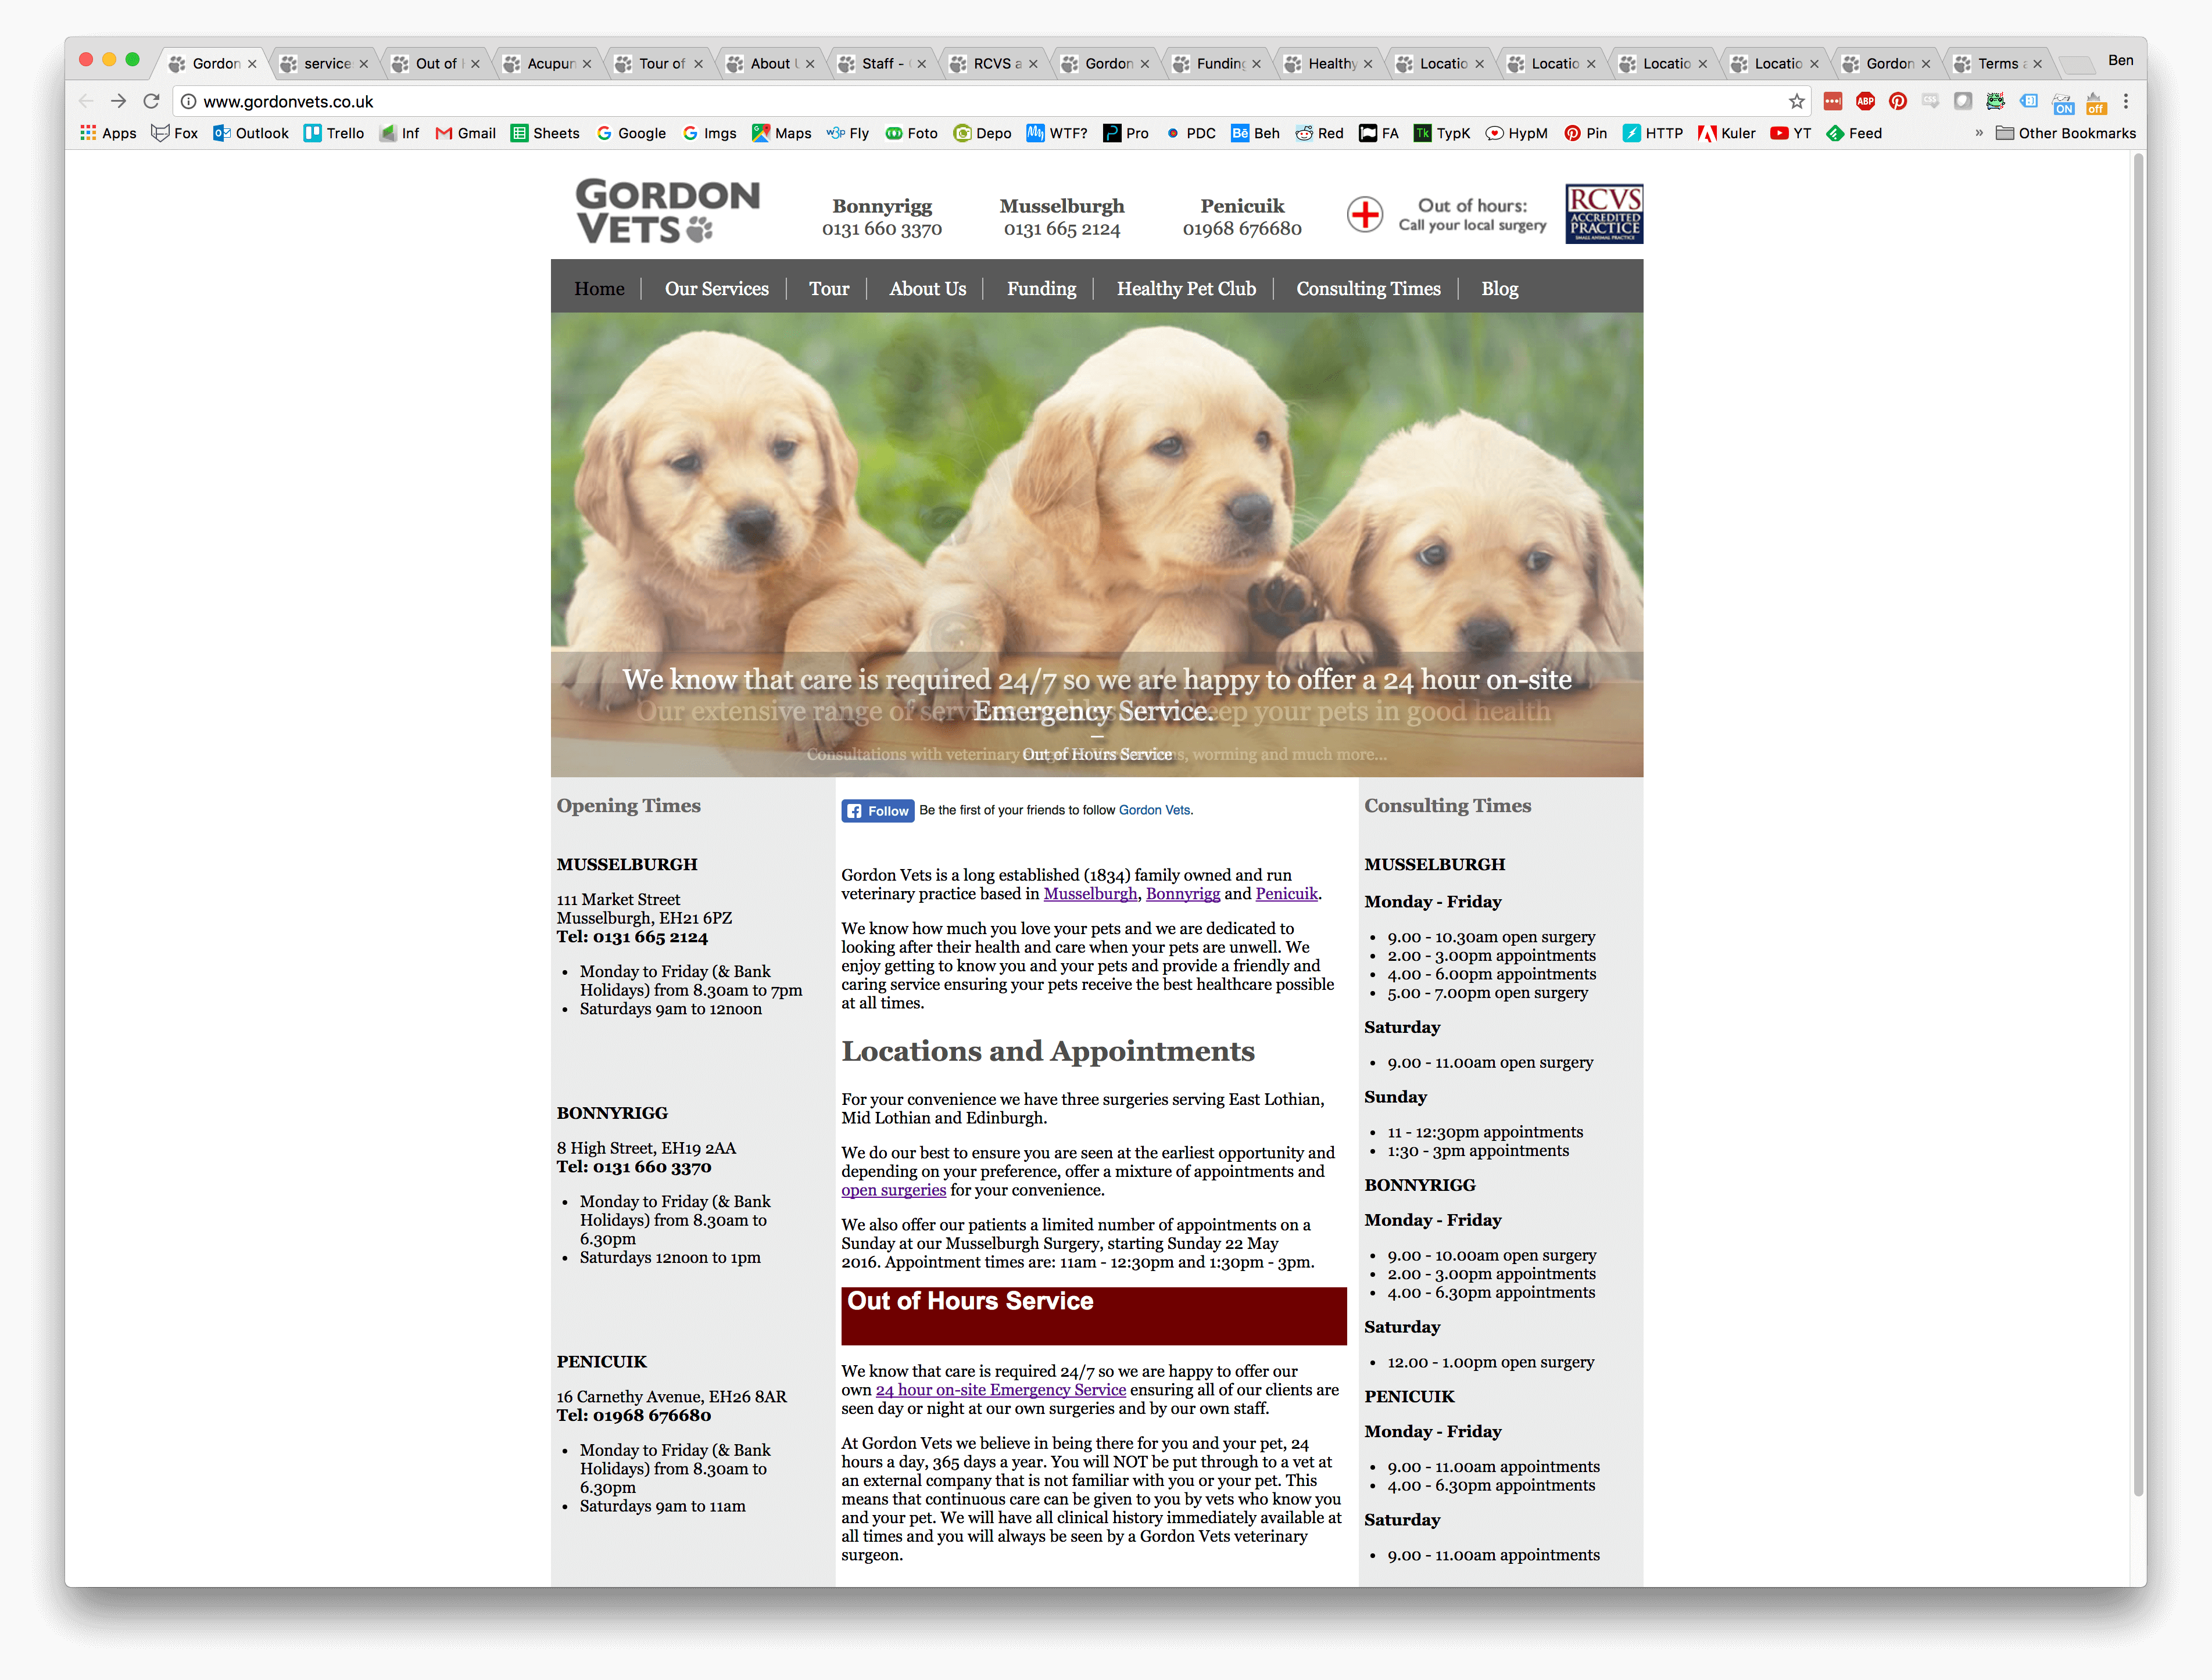Open the Feed bookmark

click(1854, 133)
